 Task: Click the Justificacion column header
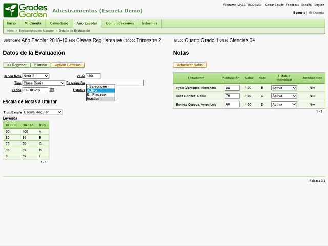point(312,78)
